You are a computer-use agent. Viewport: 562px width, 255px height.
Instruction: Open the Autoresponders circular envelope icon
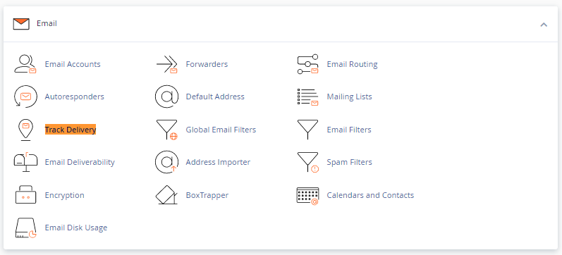click(x=25, y=97)
